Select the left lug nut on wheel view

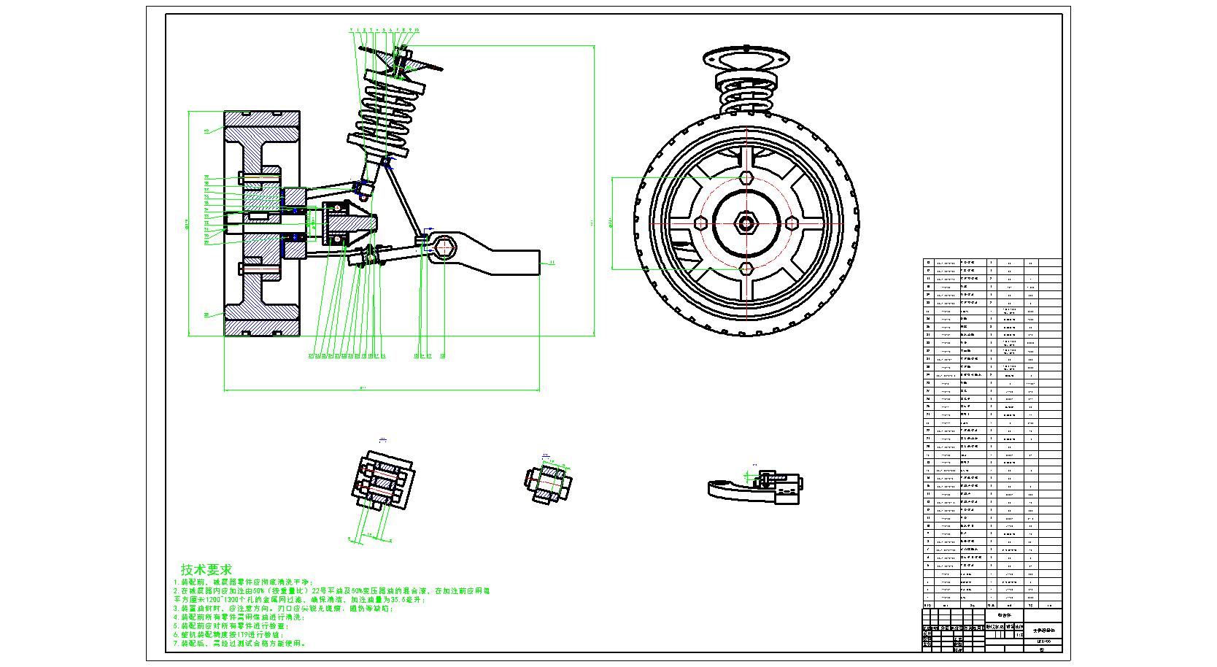coord(700,223)
